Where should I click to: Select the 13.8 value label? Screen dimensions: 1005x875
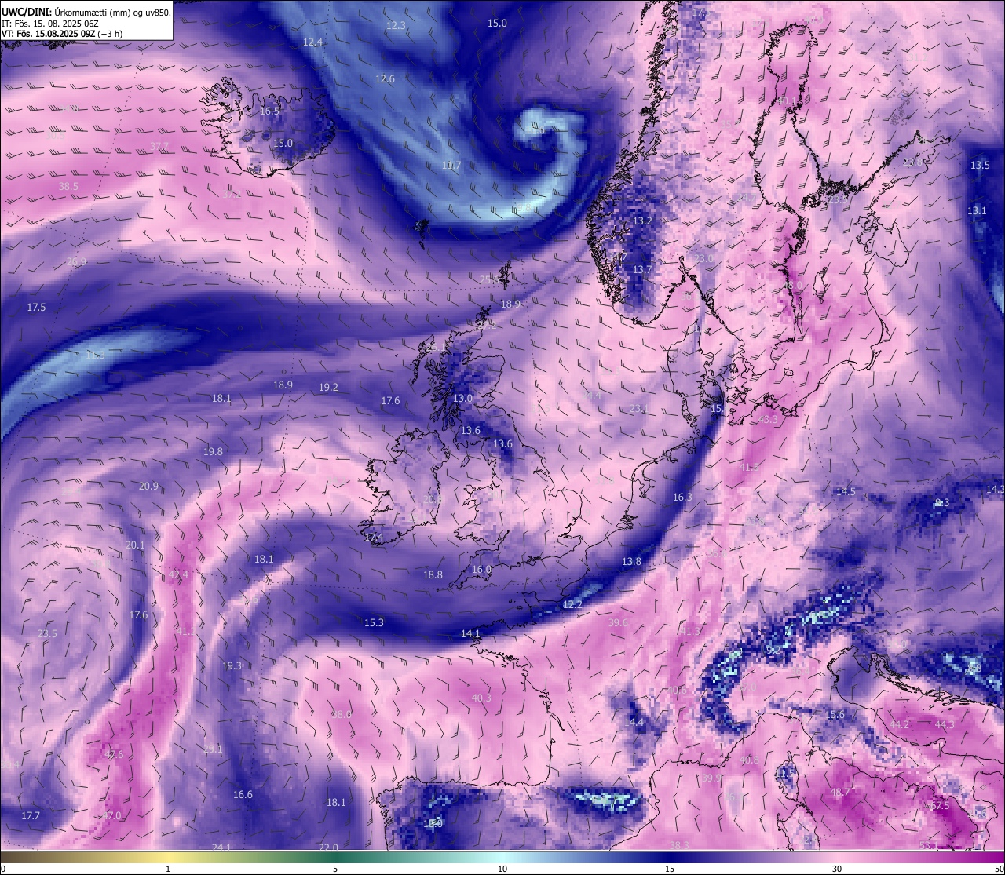[631, 561]
